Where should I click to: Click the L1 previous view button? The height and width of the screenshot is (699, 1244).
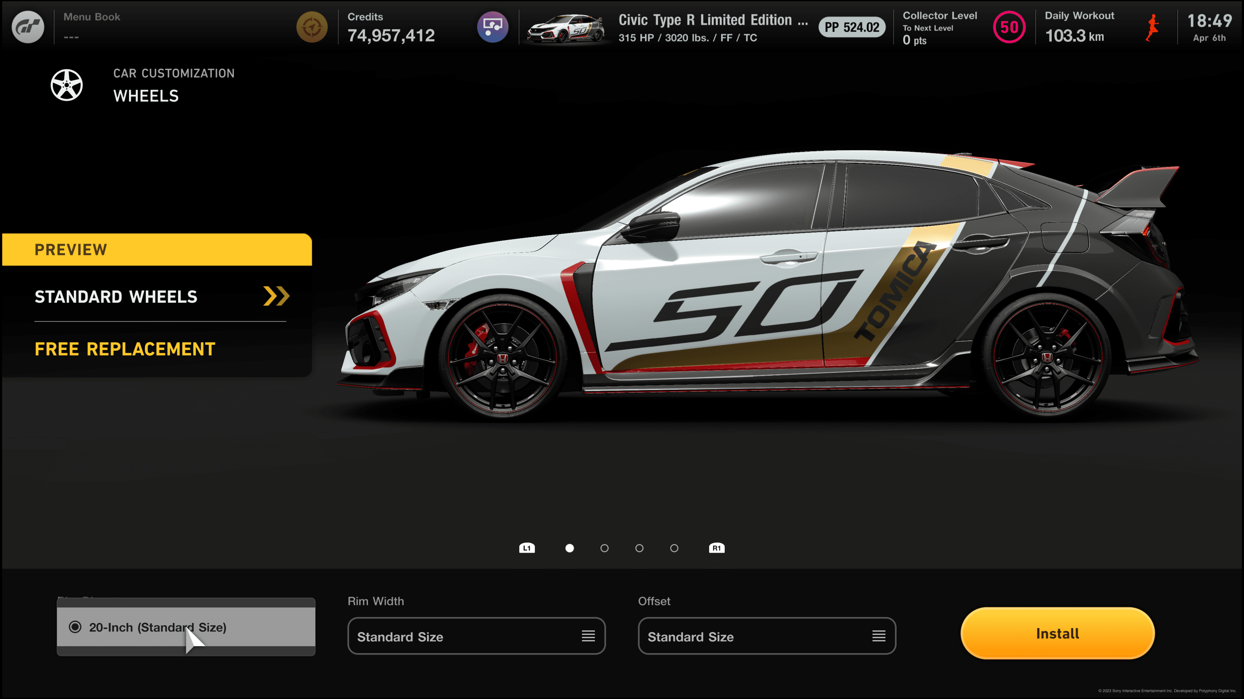tap(527, 548)
